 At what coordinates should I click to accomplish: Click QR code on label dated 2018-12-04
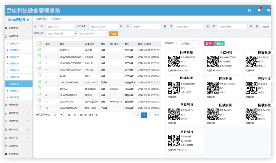[x=212, y=62]
